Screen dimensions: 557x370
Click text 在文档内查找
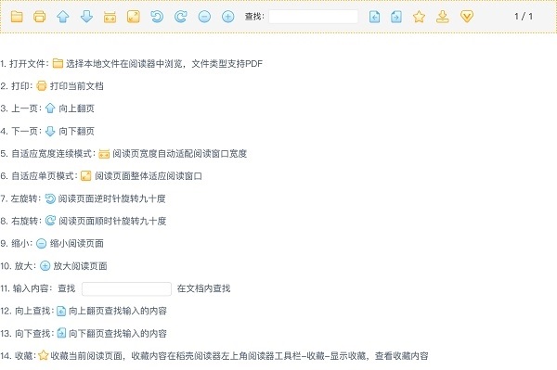203,288
